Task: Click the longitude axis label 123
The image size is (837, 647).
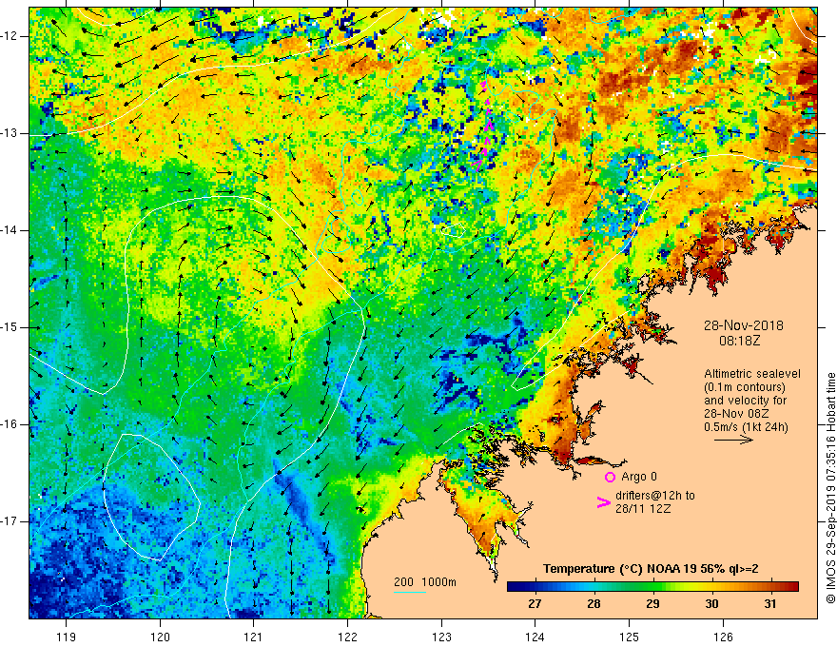Action: [441, 637]
